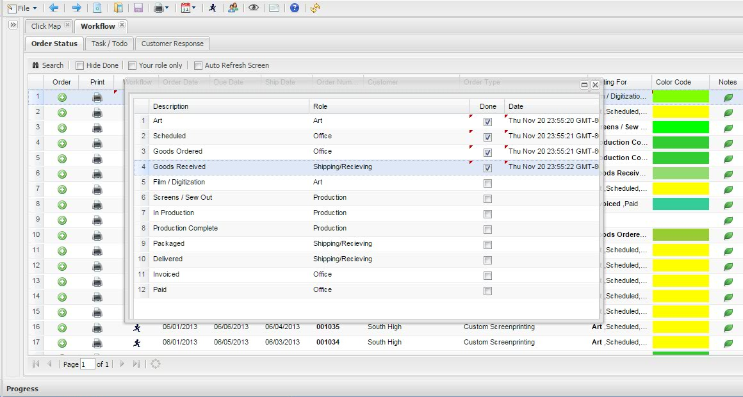Click the purple floppy disk save icon
This screenshot has width=743, height=397.
[x=138, y=8]
